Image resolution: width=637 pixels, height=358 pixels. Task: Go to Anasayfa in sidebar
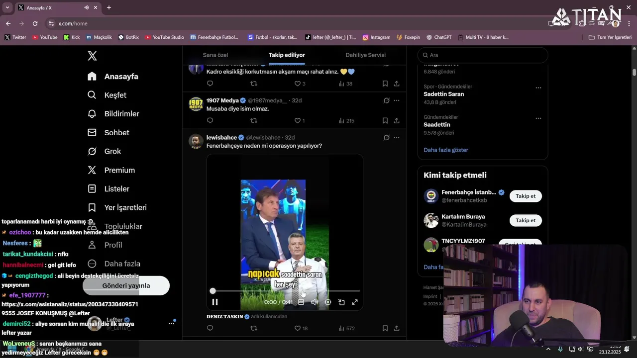click(113, 77)
